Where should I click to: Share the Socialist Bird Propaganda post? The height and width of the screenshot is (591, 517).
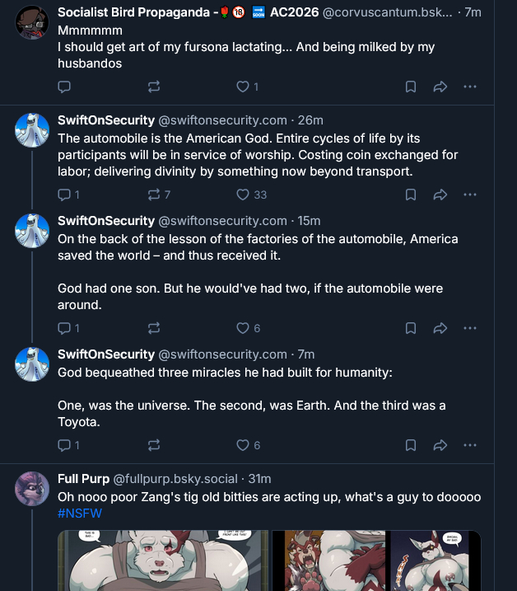pos(440,87)
